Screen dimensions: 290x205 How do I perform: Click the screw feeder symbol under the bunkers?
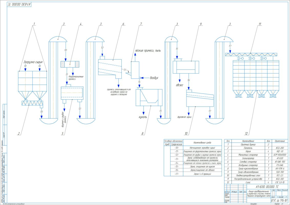(x=32, y=103)
